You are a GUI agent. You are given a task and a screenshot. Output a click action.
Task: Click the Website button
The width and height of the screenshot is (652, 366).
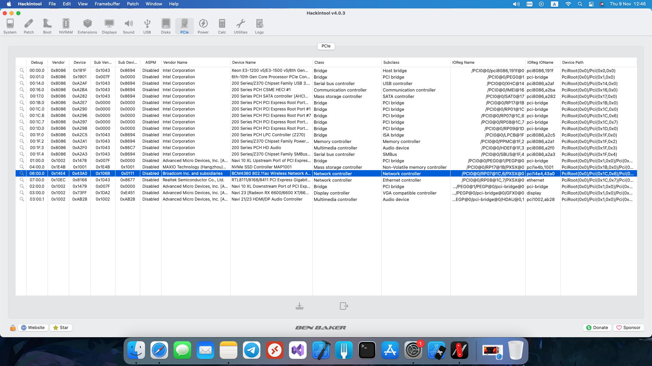point(33,327)
